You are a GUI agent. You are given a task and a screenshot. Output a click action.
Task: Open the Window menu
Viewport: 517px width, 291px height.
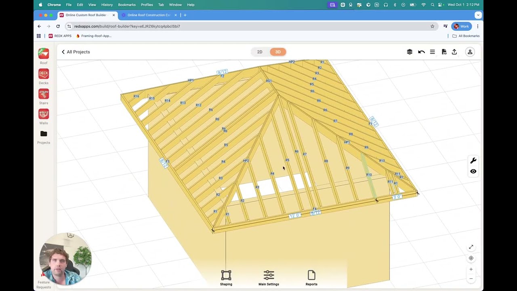pos(175,5)
